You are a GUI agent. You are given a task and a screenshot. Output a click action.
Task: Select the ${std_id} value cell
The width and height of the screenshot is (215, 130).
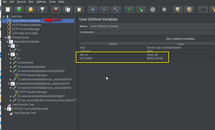[180, 55]
